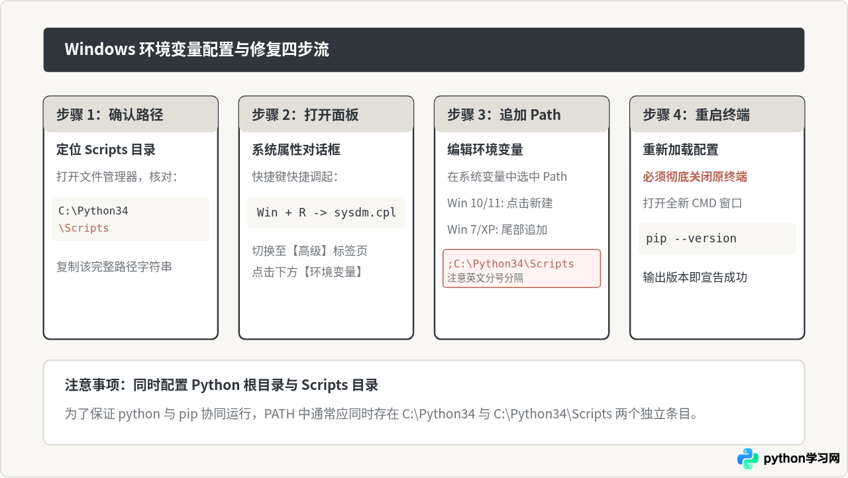This screenshot has height=478, width=848.
Task: Click the 'pip --version' code box
Action: 717,239
